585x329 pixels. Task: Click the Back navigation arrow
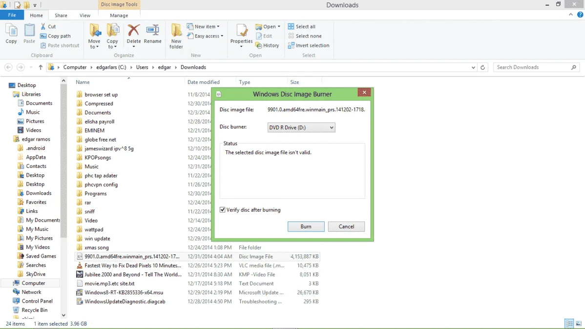8,67
